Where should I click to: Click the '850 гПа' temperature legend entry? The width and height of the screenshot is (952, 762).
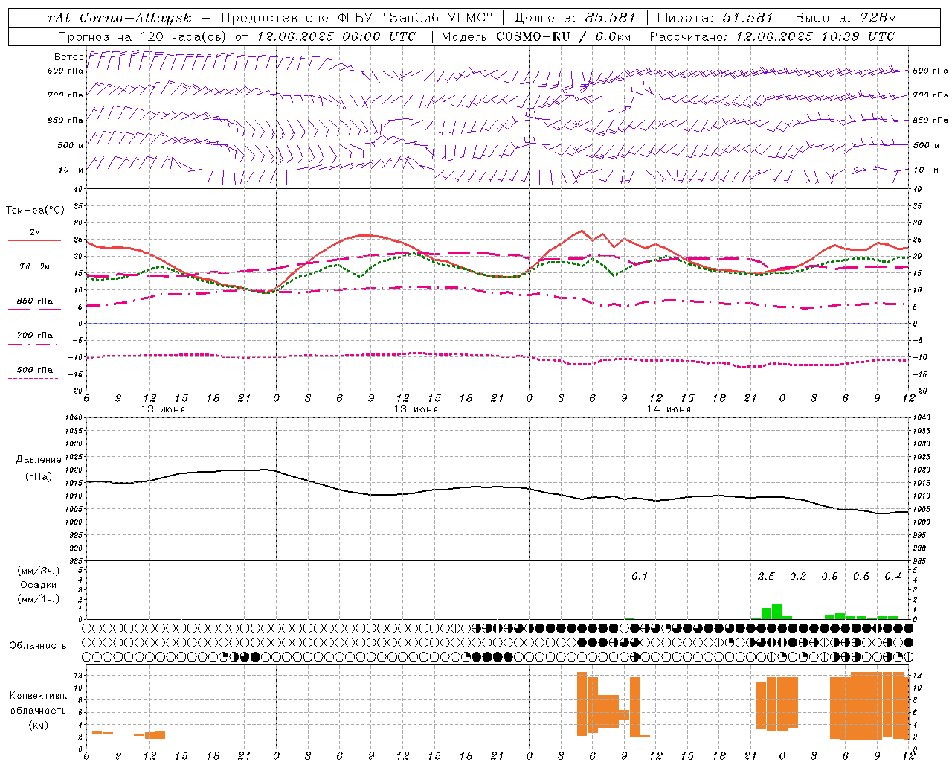pos(35,301)
